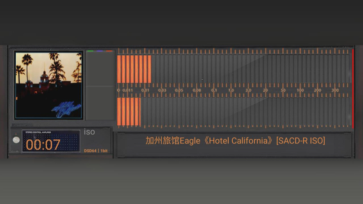Click the 300 mark on meter scale

point(335,90)
